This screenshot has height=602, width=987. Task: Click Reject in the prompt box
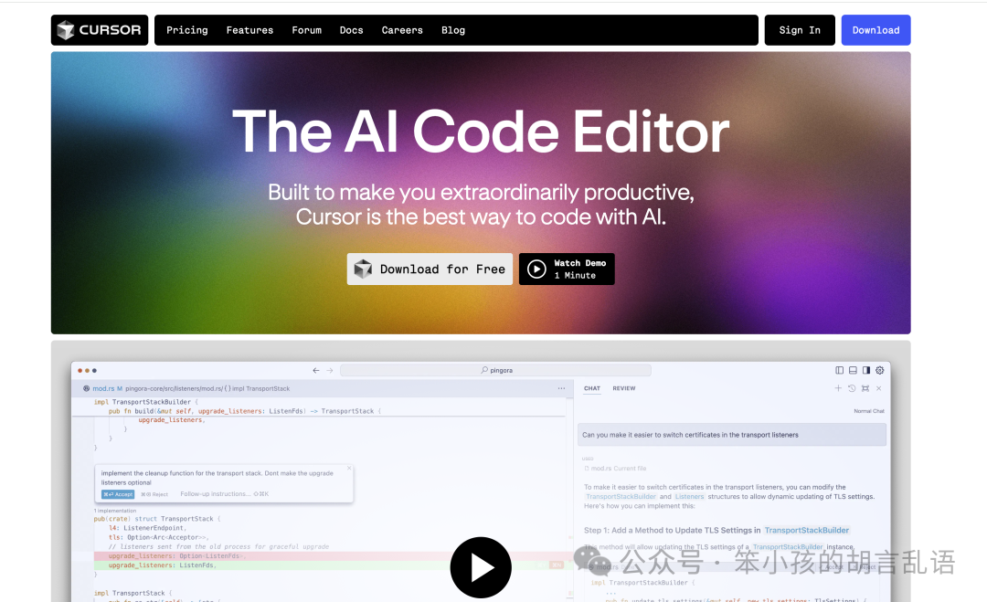point(154,494)
